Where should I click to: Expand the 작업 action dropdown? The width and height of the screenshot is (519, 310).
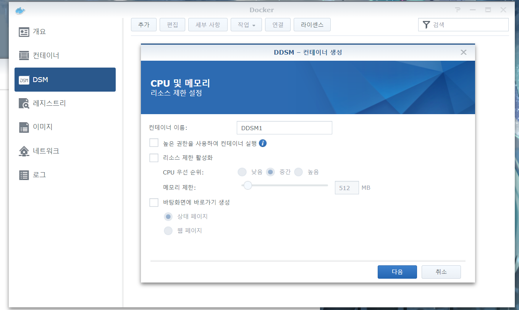point(246,25)
